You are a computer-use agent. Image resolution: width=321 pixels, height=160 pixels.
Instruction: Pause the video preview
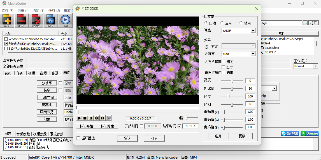91,118
